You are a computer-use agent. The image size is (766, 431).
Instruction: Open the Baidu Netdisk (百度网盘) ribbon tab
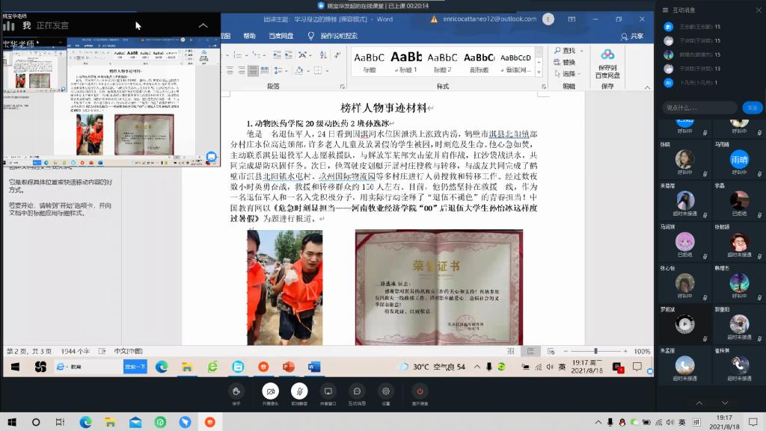(281, 36)
